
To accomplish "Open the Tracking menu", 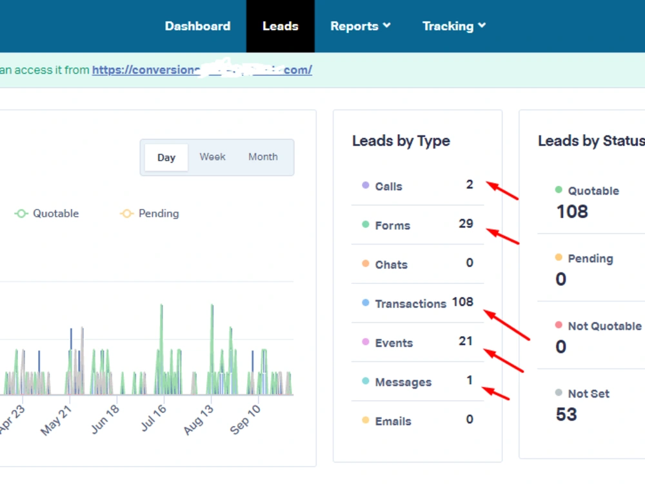I will tap(454, 26).
